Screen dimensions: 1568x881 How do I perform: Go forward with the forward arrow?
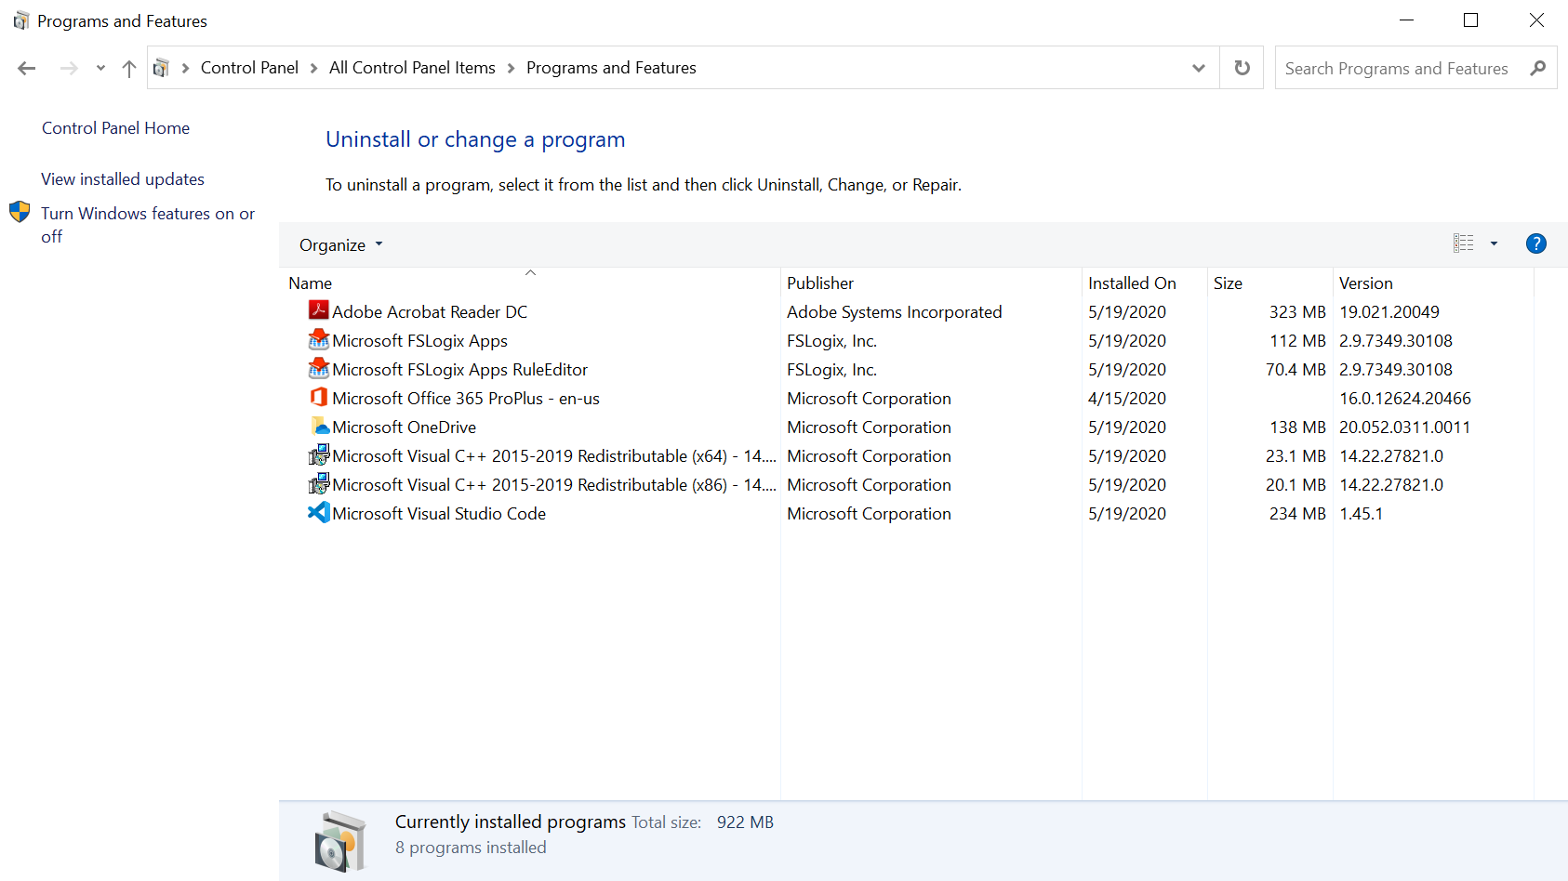(x=69, y=68)
